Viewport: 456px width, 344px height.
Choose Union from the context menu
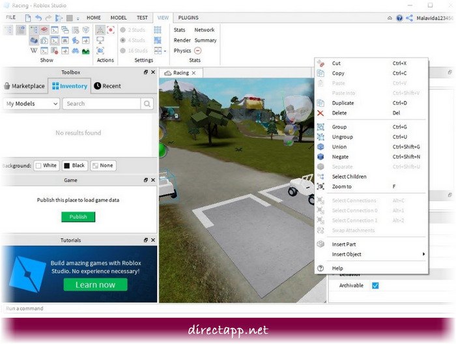click(371, 147)
